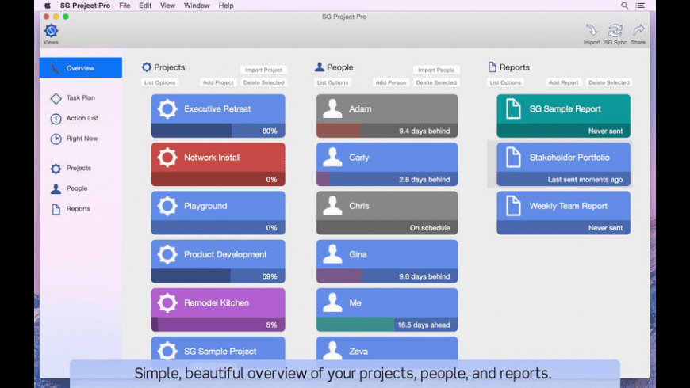This screenshot has width=690, height=388.
Task: Open the Edit menu
Action: tap(145, 6)
